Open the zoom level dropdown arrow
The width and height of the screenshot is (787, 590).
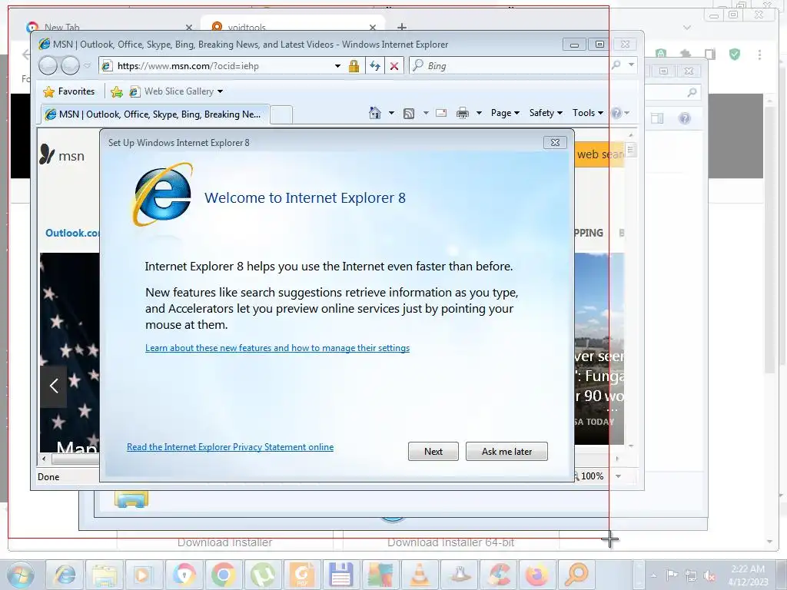click(x=619, y=476)
